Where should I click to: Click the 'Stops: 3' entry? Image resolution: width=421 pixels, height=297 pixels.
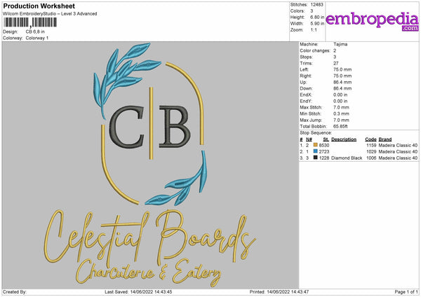coord(318,57)
